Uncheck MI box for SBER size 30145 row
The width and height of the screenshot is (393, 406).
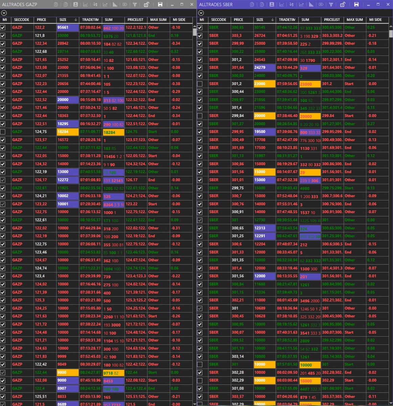(x=200, y=27)
